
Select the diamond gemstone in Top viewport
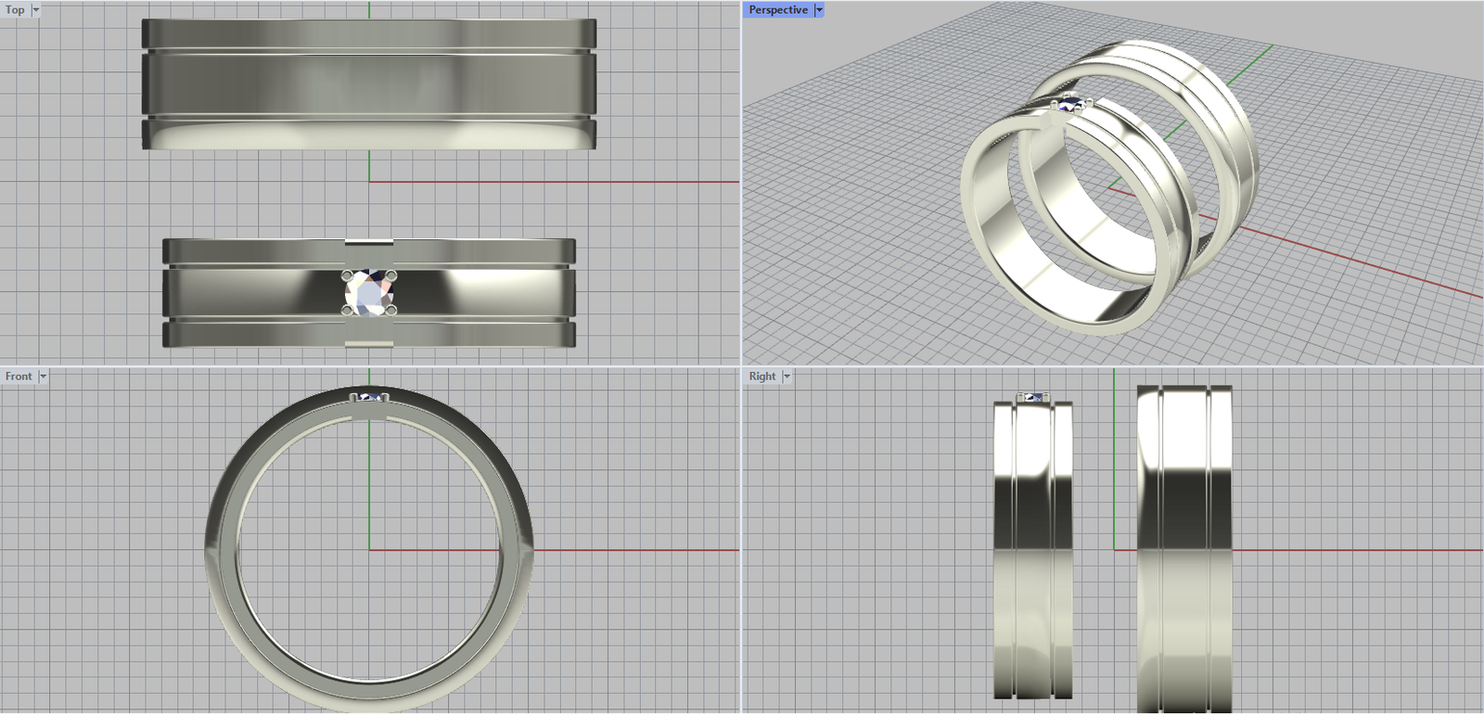(x=369, y=292)
